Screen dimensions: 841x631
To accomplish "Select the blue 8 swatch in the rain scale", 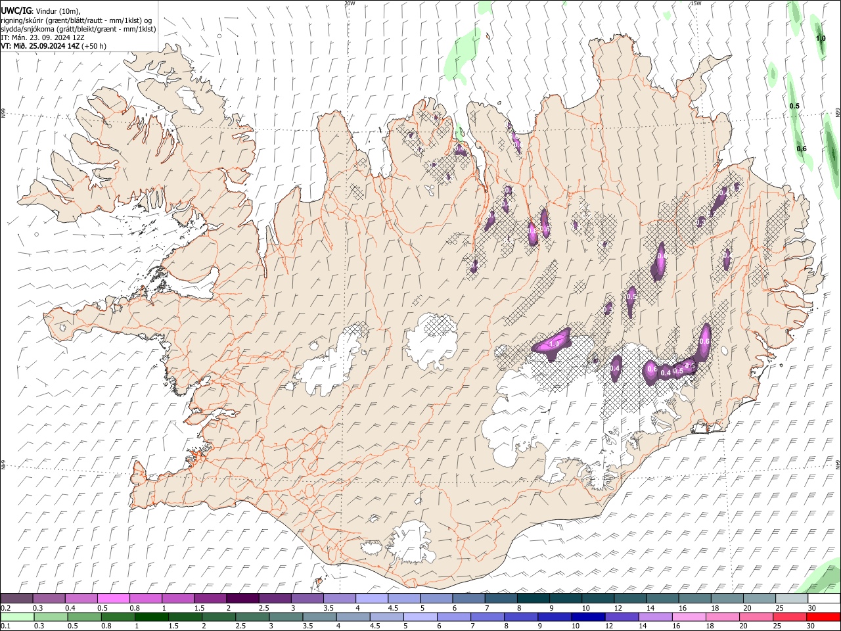I will point(520,617).
